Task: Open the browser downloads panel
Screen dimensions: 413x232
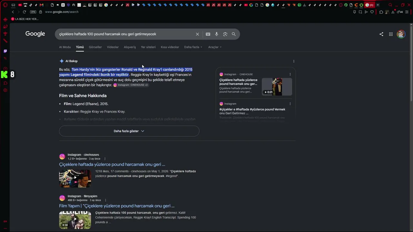Action: [393, 12]
